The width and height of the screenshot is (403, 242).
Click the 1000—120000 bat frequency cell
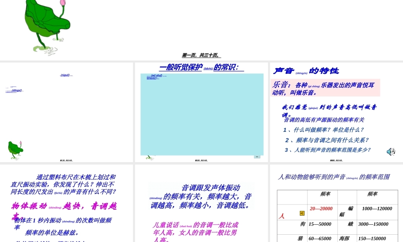coord(377,209)
